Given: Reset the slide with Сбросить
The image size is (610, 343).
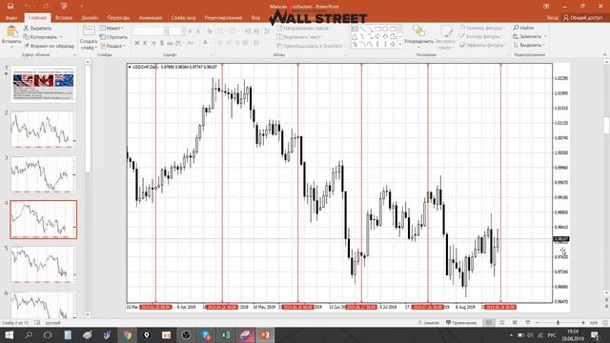Looking at the screenshot, I should pos(113,37).
